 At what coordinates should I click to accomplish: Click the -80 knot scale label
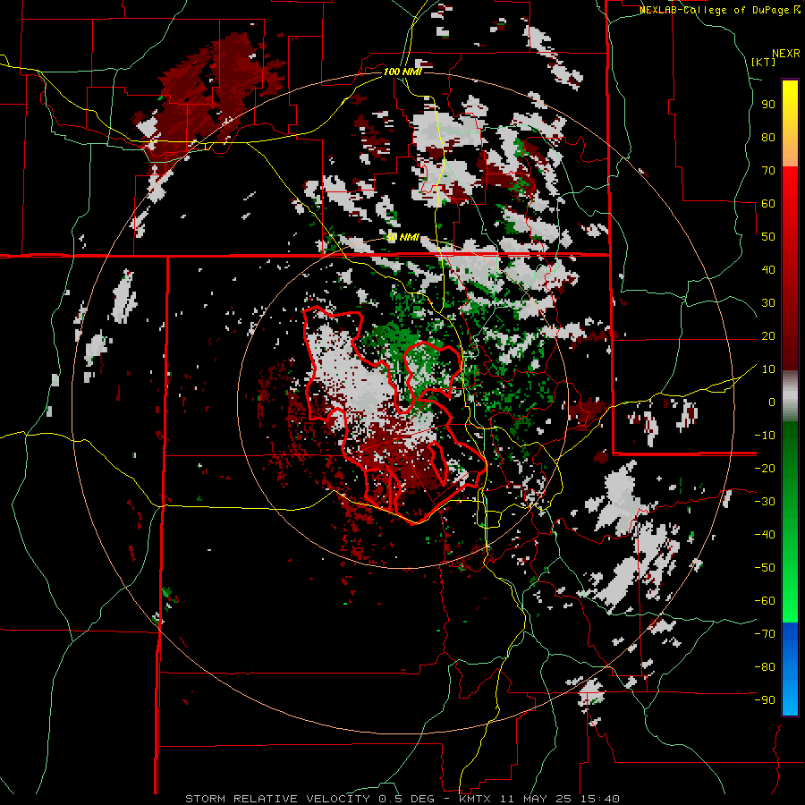(x=765, y=667)
